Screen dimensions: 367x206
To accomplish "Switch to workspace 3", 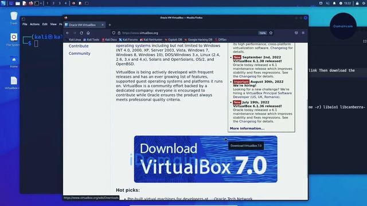I will point(60,3).
